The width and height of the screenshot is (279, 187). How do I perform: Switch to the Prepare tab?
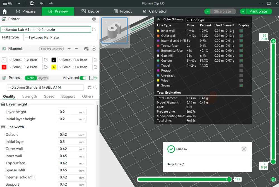tap(26, 11)
